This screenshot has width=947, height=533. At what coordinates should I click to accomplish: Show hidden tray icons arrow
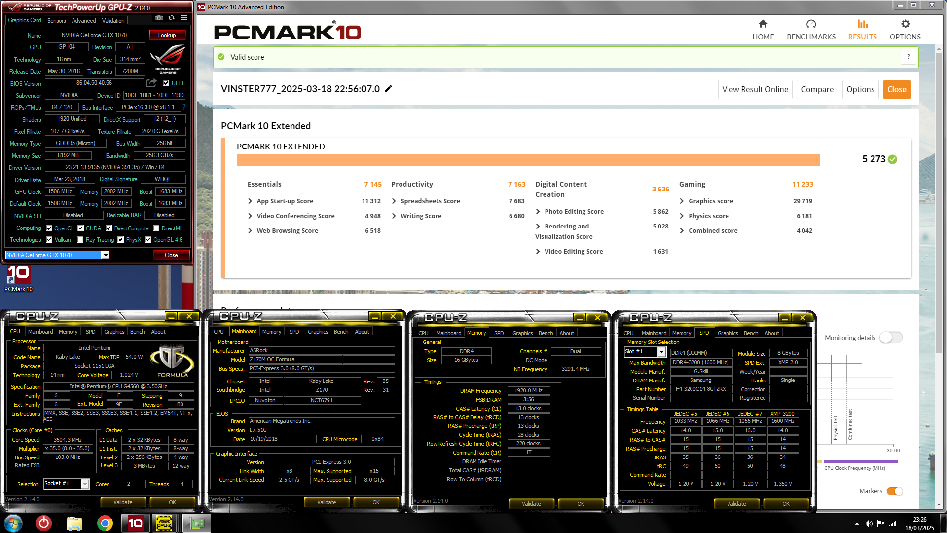click(857, 524)
